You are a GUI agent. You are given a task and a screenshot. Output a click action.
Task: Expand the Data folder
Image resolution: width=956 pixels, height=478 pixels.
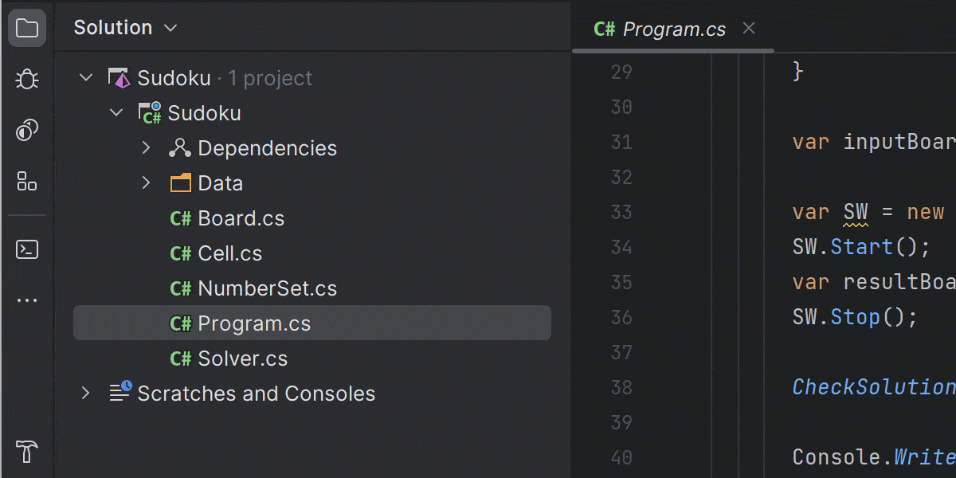(x=146, y=182)
